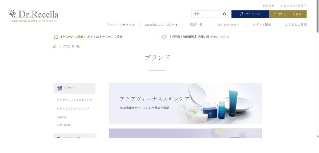
Task: Click the home breadcrumb icon
Action: (x=55, y=46)
